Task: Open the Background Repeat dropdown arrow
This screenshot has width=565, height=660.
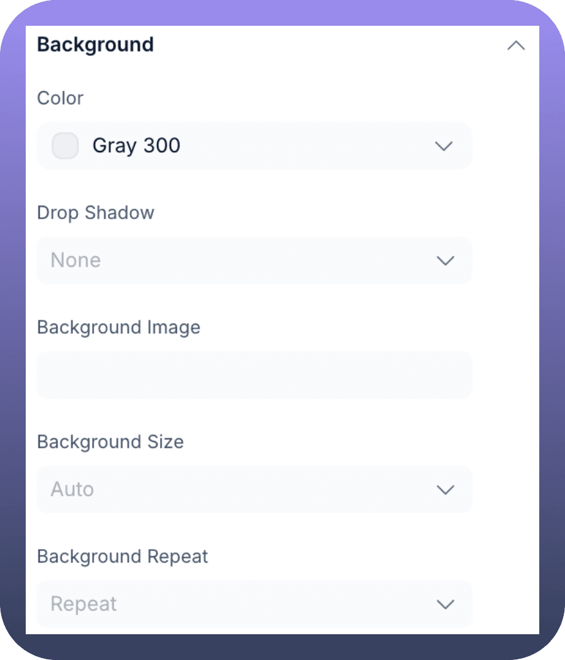Action: pos(445,605)
